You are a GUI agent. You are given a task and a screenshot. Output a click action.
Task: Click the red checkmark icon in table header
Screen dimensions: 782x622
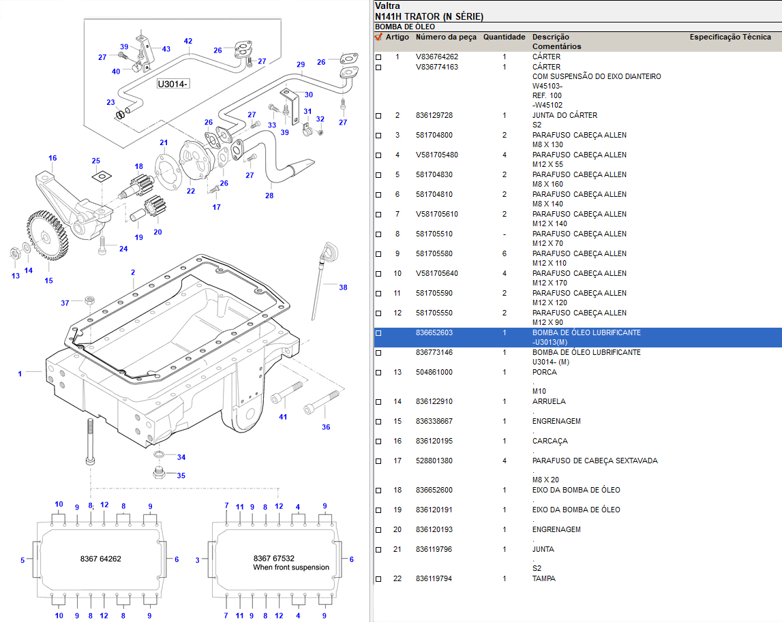[x=378, y=37]
